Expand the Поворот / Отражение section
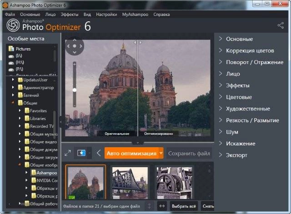This screenshot has height=214, width=291. 251,62
